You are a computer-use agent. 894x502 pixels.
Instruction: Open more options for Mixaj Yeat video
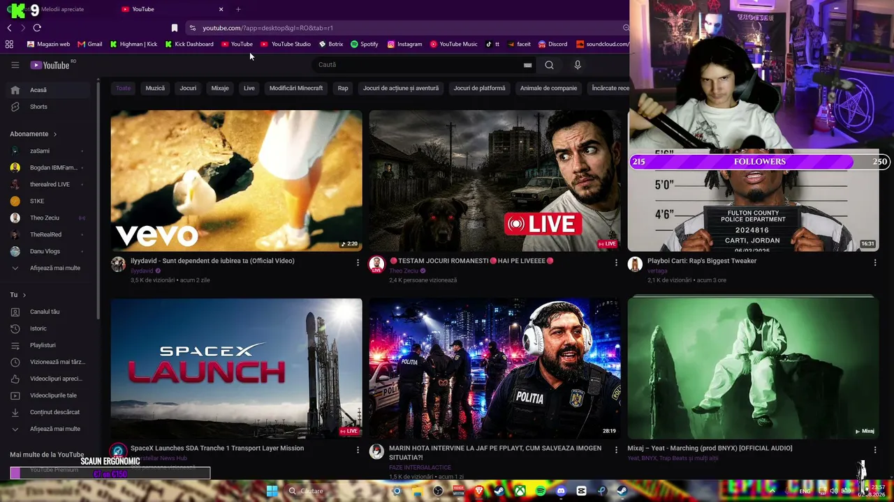tap(874, 450)
